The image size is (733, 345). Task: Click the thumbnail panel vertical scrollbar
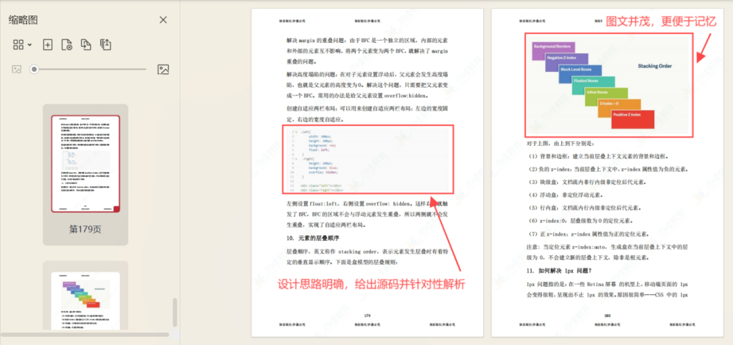click(175, 313)
